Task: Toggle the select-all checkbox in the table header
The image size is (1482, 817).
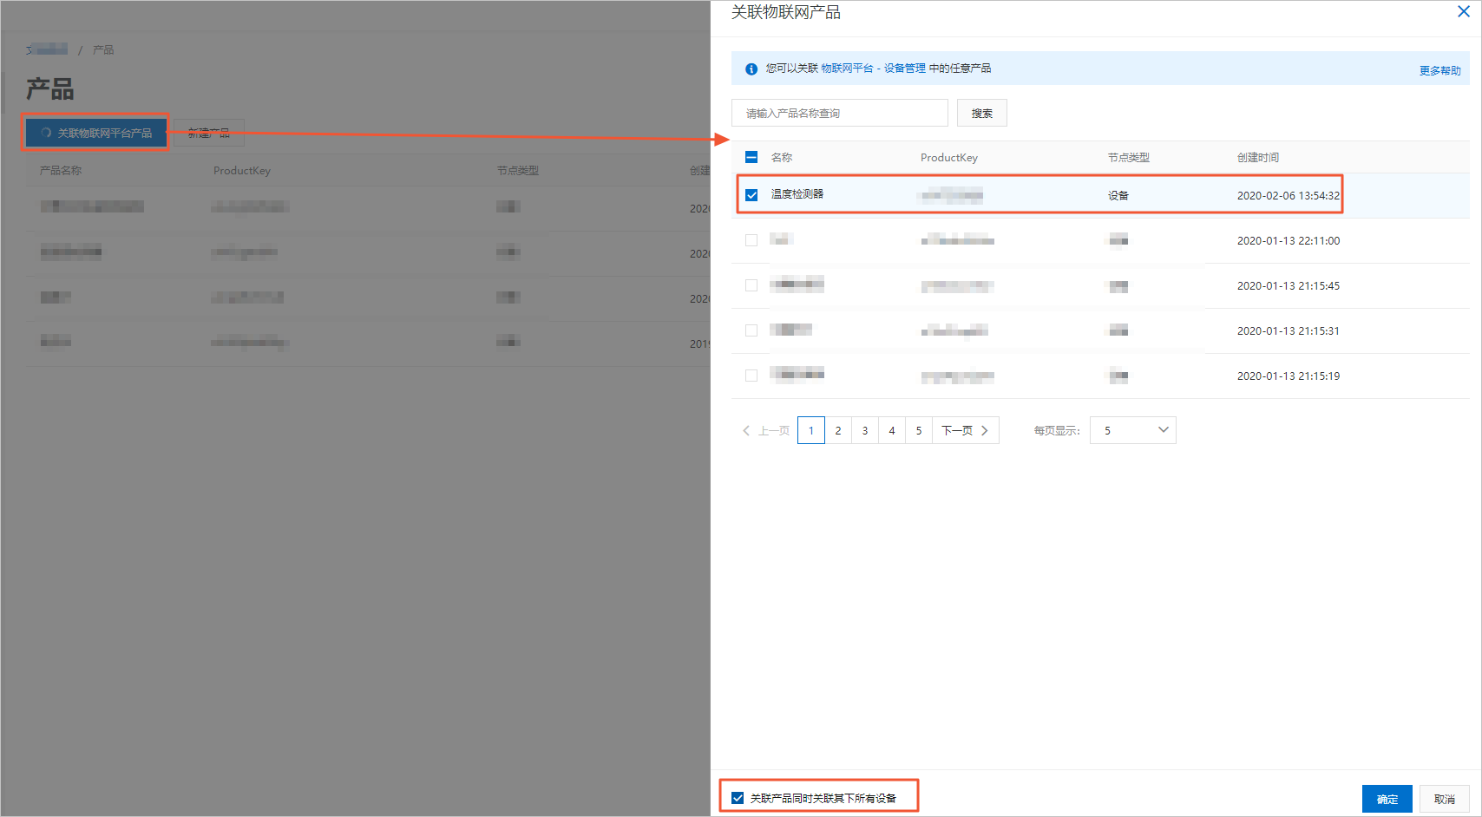Action: point(751,157)
